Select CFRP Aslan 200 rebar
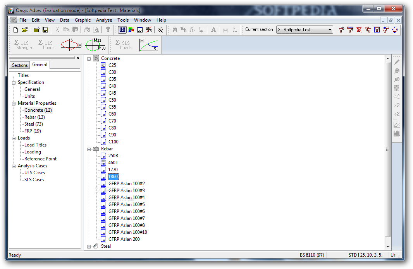The height and width of the screenshot is (269, 413). pos(124,239)
